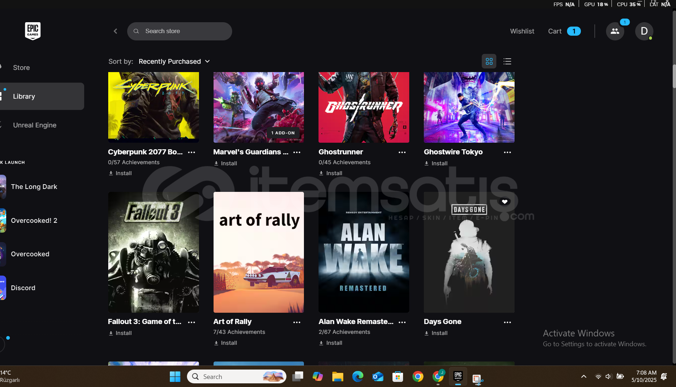Open File Explorer from the taskbar
676x387 pixels.
338,377
